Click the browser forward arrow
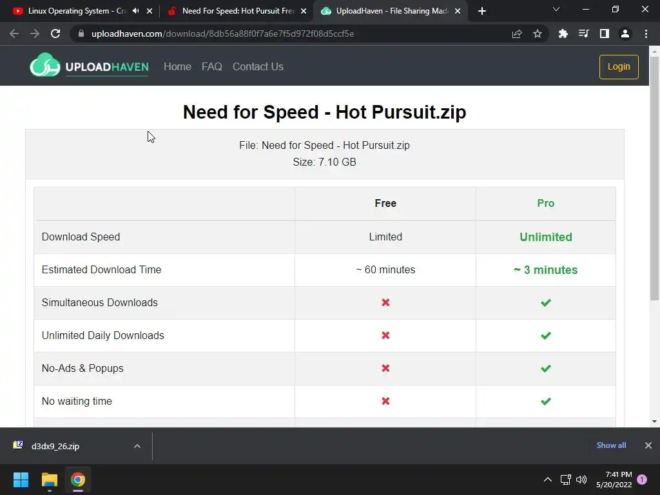The image size is (660, 495). 35,34
